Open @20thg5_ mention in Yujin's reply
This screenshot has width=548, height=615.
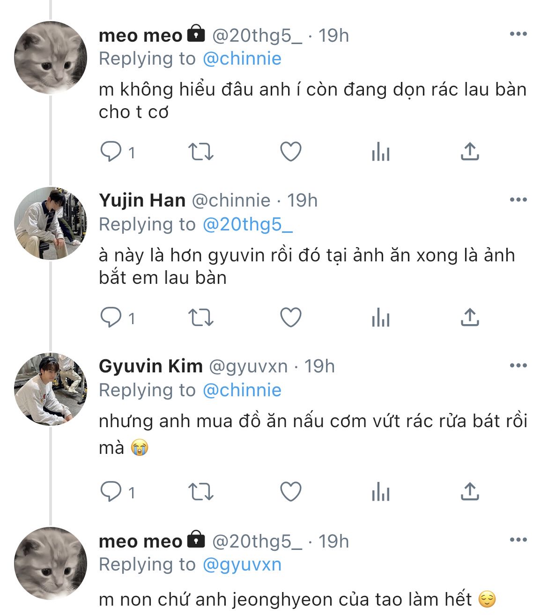click(x=247, y=224)
